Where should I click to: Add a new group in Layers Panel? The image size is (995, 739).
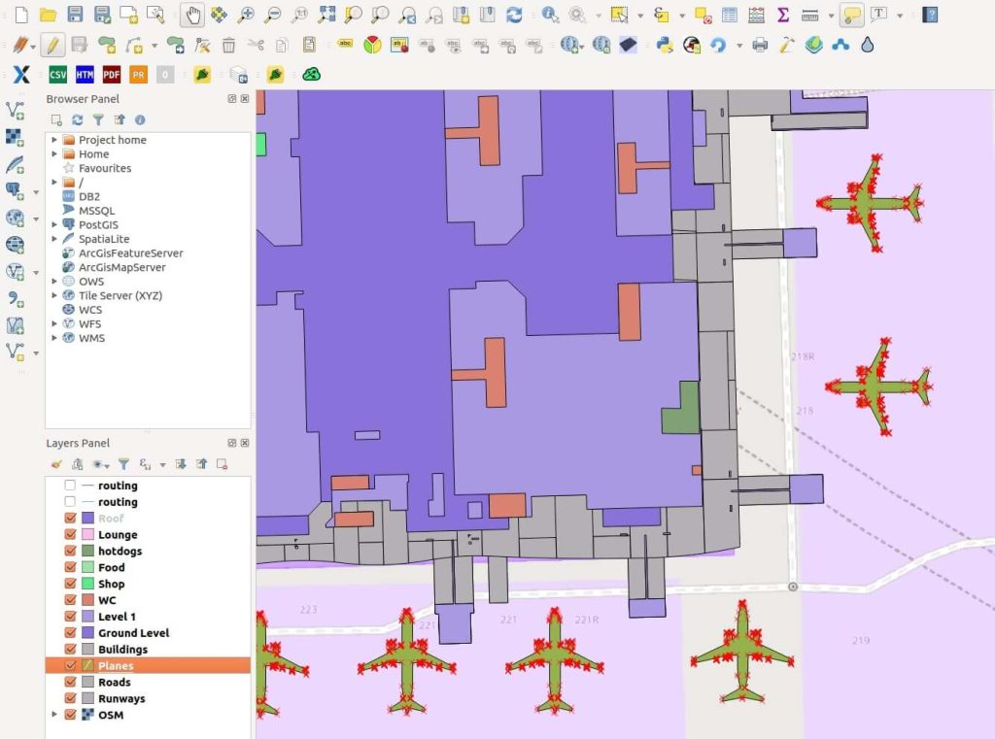(x=76, y=464)
